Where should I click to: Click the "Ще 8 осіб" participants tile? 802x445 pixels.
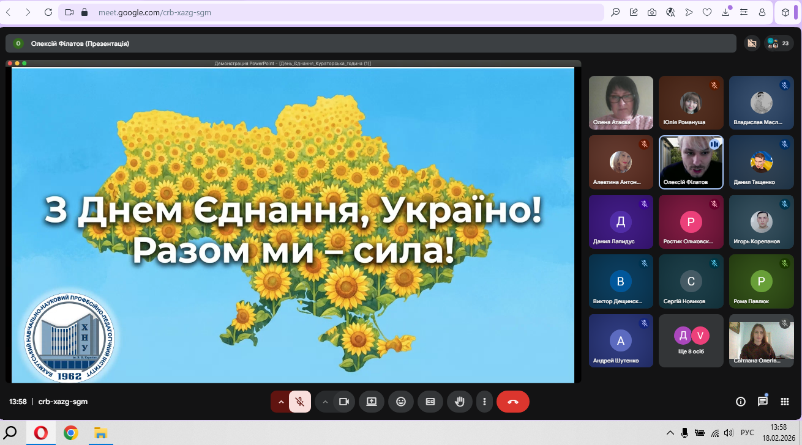click(x=691, y=340)
